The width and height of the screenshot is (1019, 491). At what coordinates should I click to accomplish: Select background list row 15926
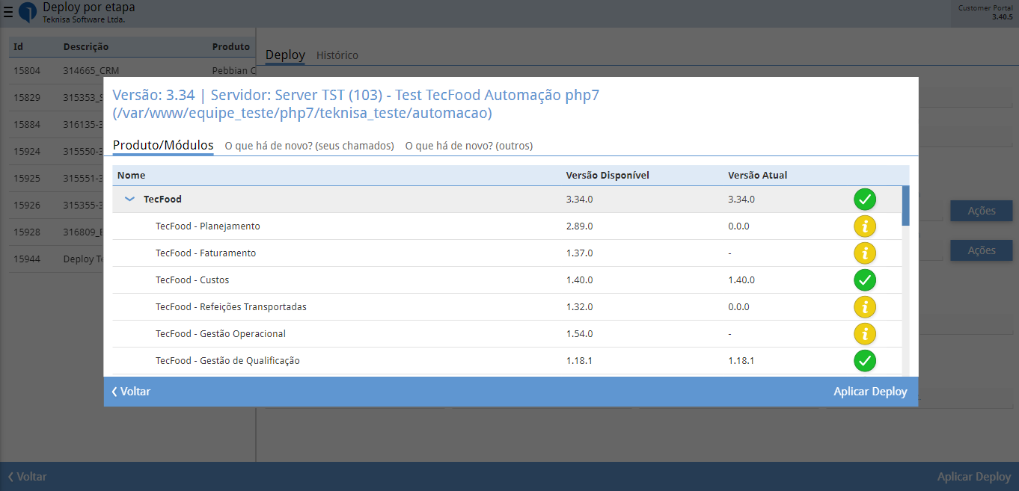pos(56,206)
